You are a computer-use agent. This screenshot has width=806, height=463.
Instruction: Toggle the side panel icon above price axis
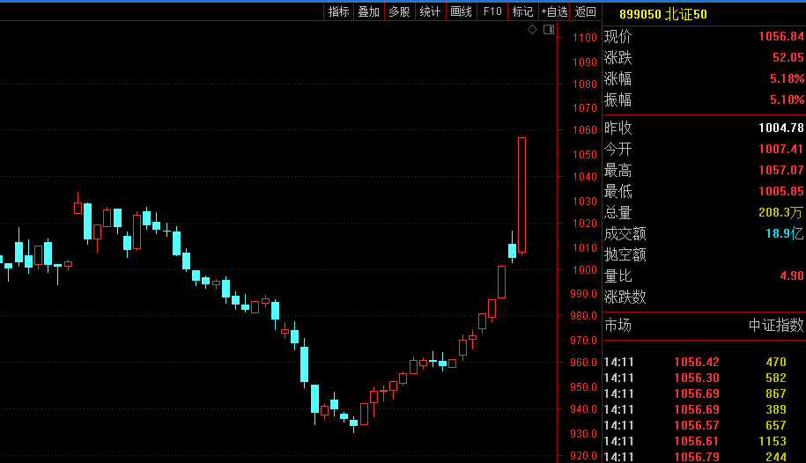[548, 30]
